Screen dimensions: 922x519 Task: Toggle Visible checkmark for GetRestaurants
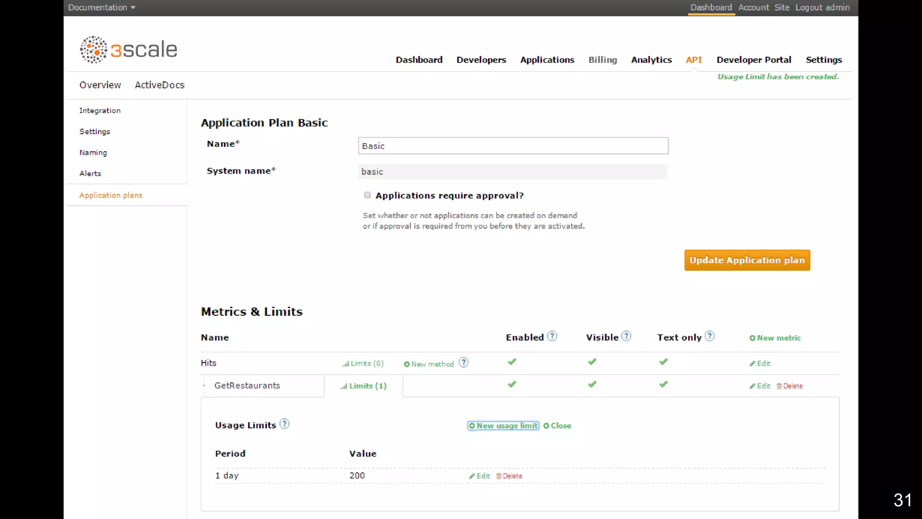(x=592, y=384)
